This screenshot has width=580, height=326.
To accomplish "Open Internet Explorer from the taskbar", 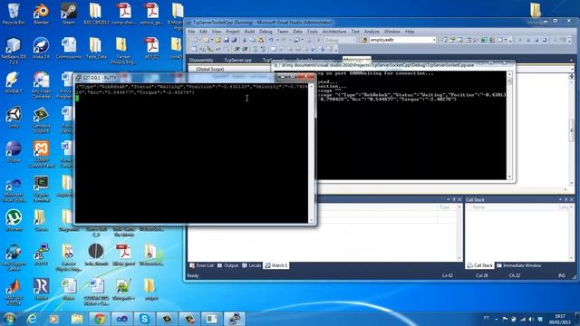I will (x=32, y=319).
